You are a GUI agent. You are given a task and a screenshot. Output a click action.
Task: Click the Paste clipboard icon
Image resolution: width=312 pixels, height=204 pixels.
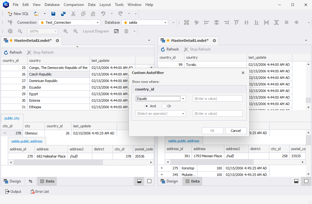pyautogui.click(x=93, y=14)
